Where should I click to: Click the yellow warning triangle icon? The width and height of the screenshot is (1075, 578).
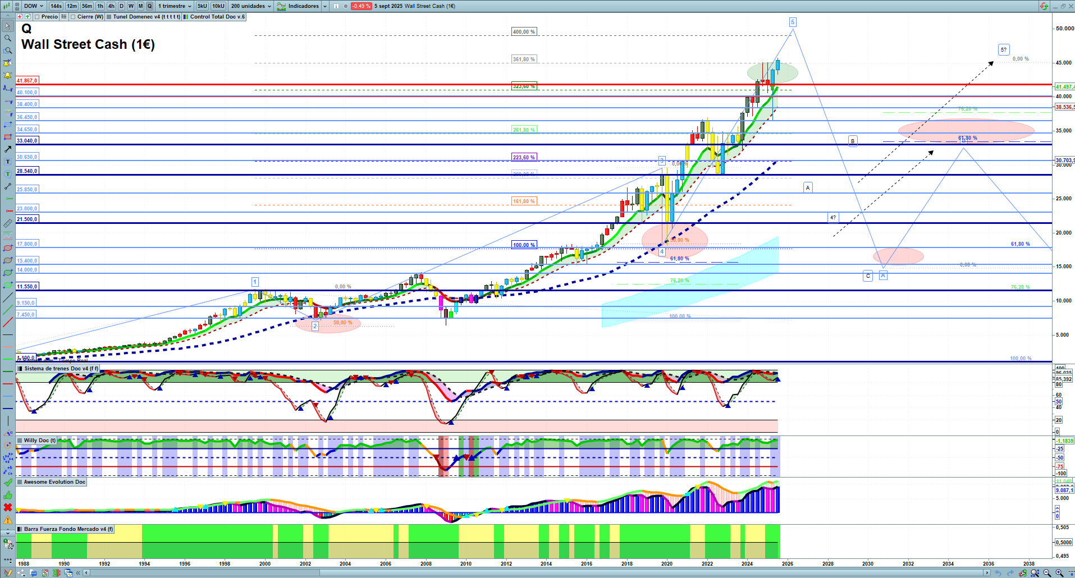[x=7, y=520]
